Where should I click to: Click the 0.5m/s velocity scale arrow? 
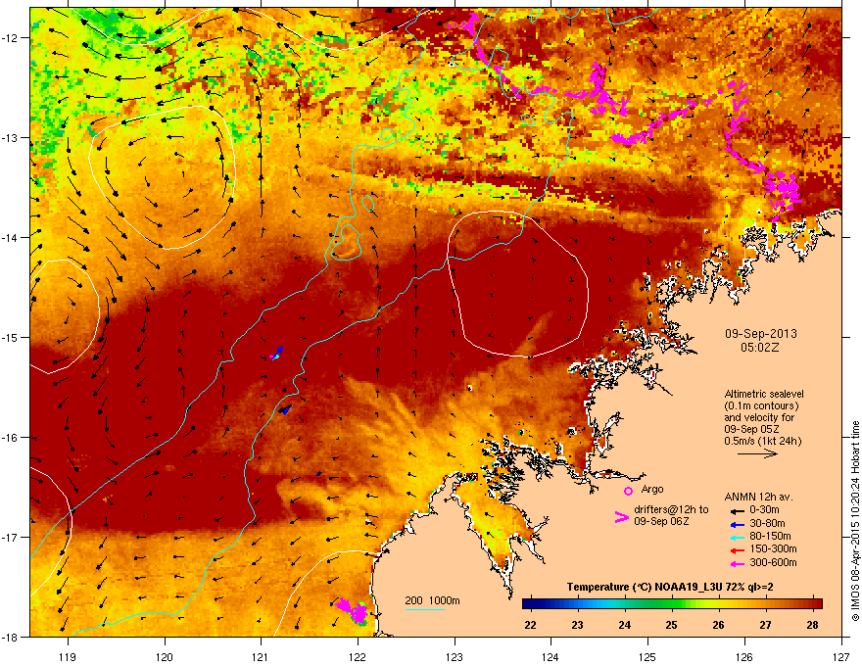(x=757, y=453)
